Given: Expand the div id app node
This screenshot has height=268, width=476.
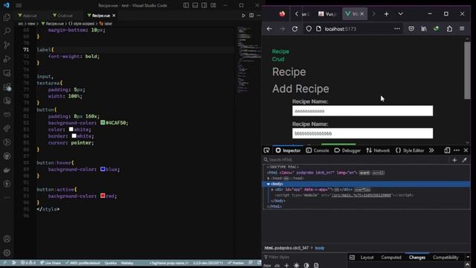Looking at the screenshot, I should pyautogui.click(x=272, y=190).
